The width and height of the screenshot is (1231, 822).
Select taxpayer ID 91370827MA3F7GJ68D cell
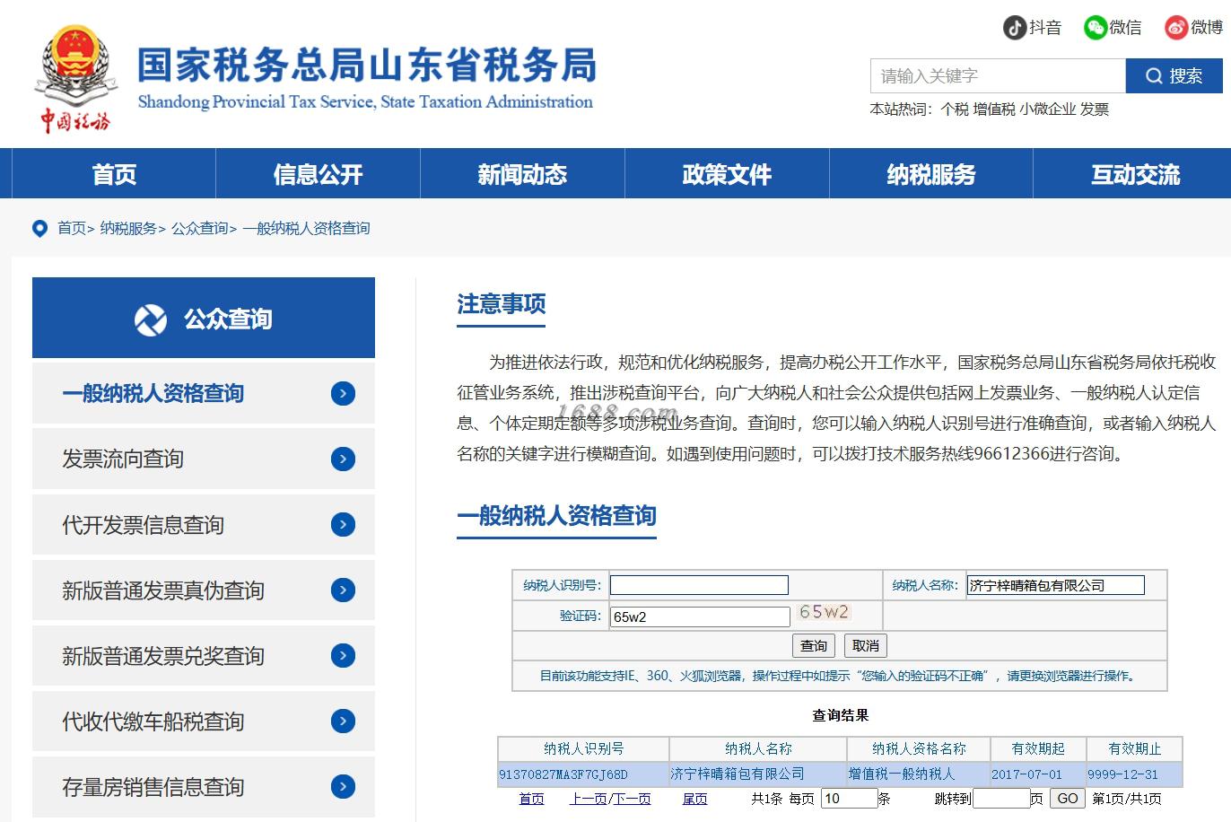click(x=583, y=774)
